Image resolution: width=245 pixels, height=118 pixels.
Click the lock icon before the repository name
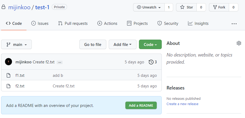[x=3, y=7]
